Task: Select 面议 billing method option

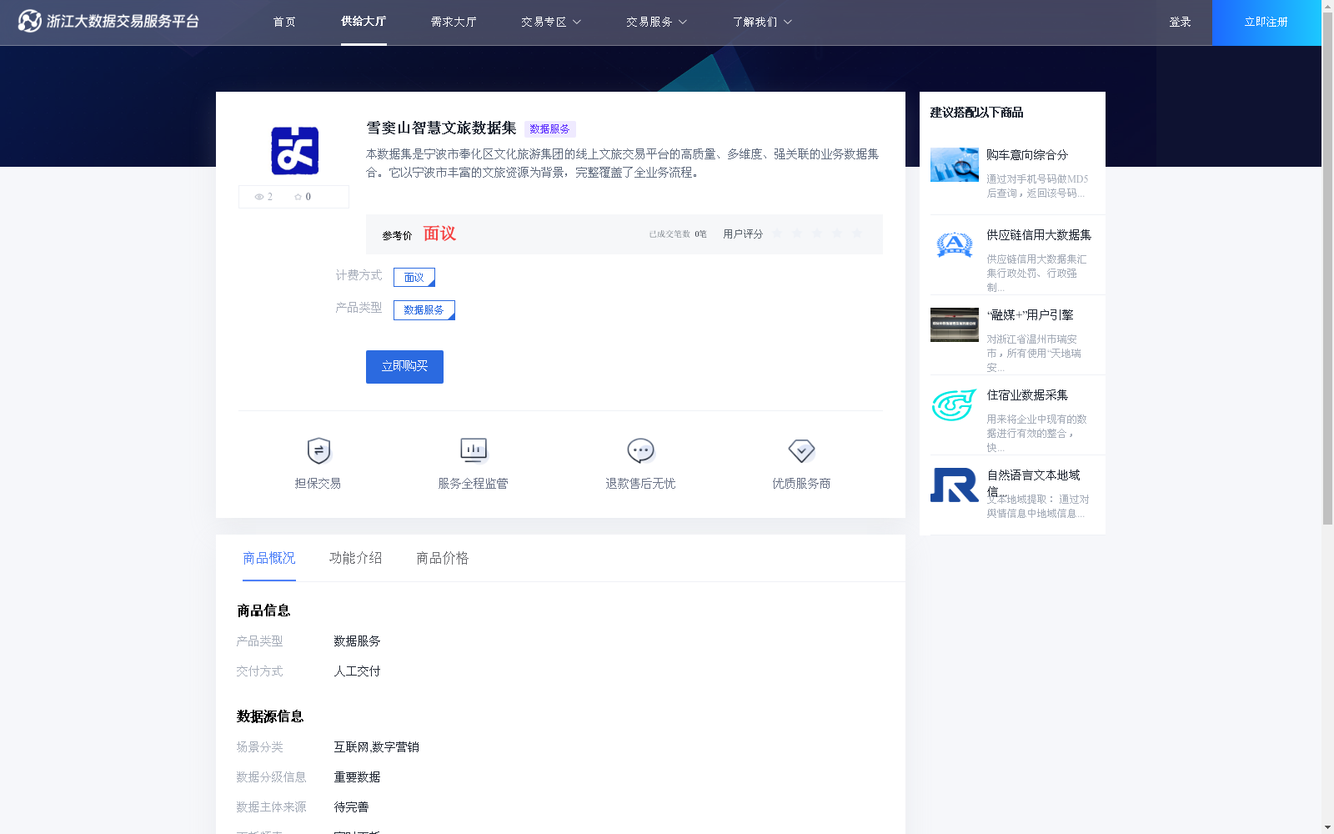Action: 414,277
